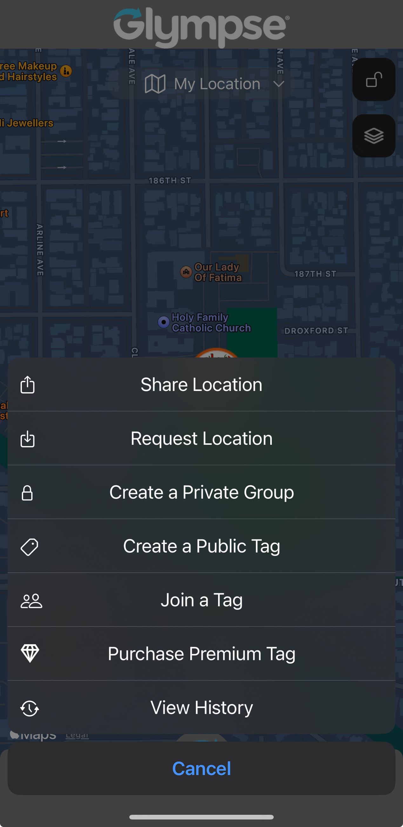Tap the diamond icon for Premium Tag
Screen dimensions: 403x827
(30, 654)
